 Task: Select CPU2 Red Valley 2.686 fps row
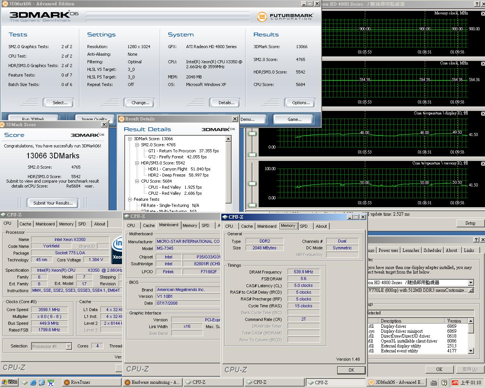click(x=175, y=193)
